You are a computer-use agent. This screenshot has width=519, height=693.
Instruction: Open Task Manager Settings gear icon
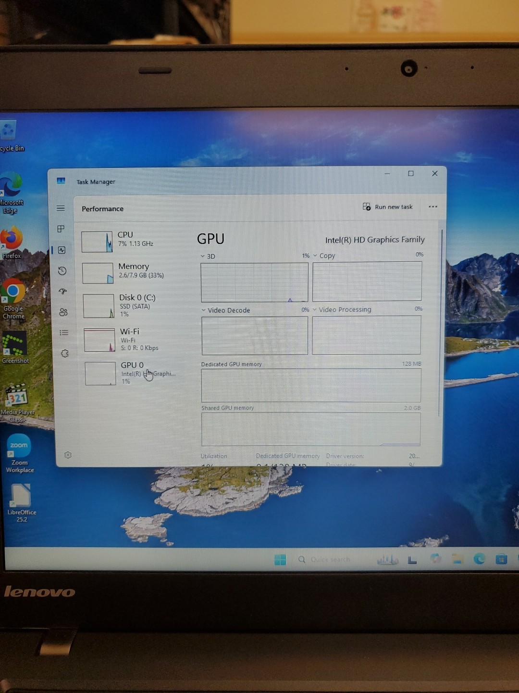[x=68, y=455]
